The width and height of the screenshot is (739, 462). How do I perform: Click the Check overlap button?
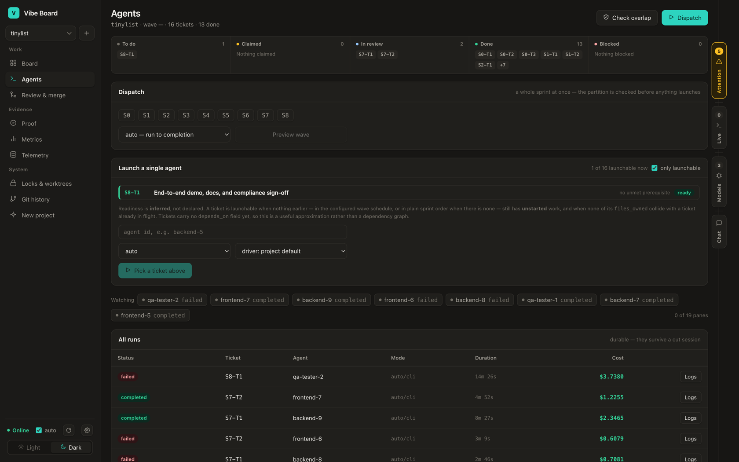[627, 18]
